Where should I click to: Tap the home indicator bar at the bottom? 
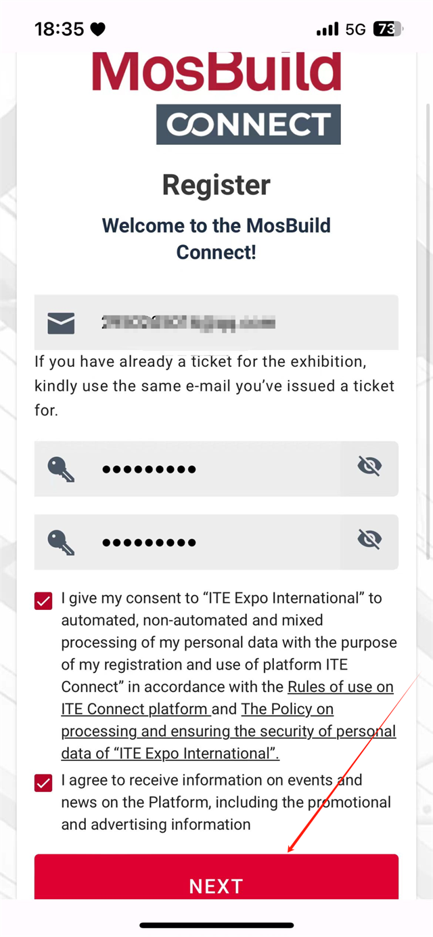pyautogui.click(x=216, y=925)
